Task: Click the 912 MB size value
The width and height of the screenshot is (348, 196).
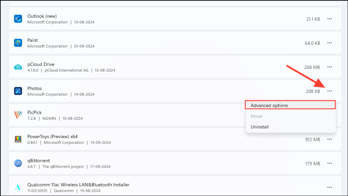Action: pyautogui.click(x=313, y=139)
